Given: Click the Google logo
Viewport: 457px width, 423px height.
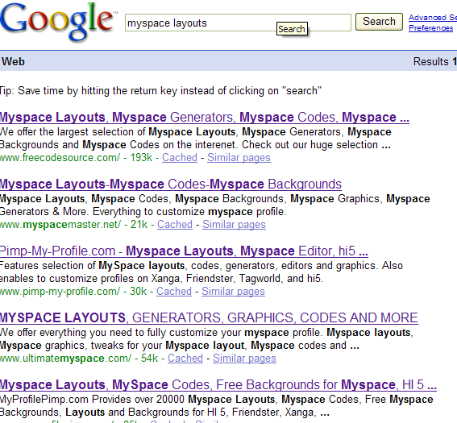Looking at the screenshot, I should click(58, 22).
